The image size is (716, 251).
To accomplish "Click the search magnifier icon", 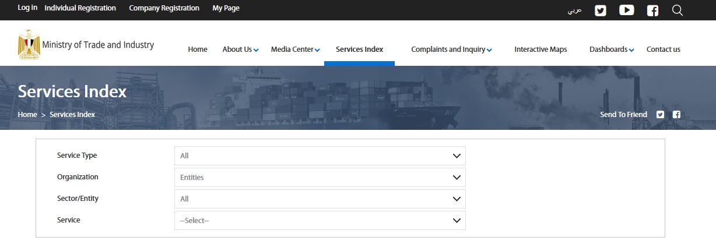I will pos(677,10).
